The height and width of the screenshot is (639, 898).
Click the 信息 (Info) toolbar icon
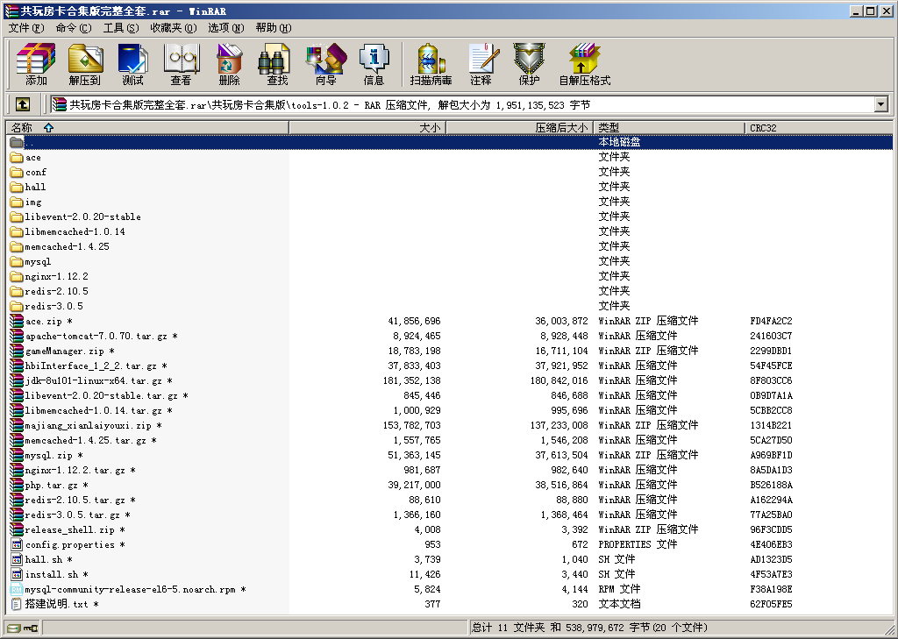(374, 64)
